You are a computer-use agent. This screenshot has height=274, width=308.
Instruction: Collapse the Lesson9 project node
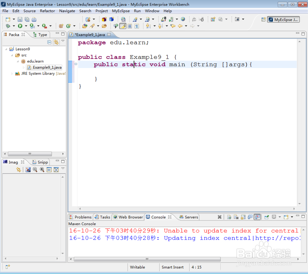(x=6, y=49)
